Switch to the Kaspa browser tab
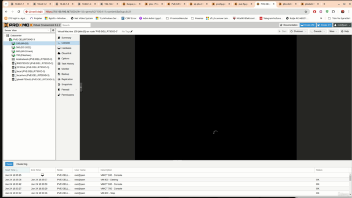Screen dimensions: 352x198 [x=131, y=4]
